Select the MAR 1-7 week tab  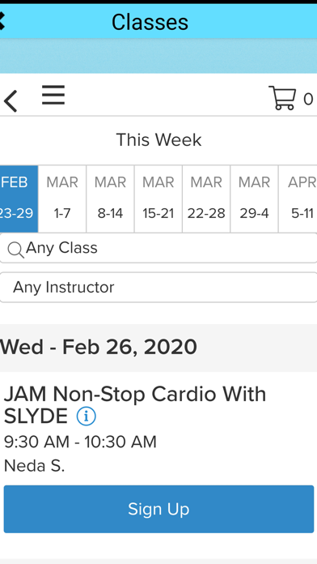tap(62, 199)
